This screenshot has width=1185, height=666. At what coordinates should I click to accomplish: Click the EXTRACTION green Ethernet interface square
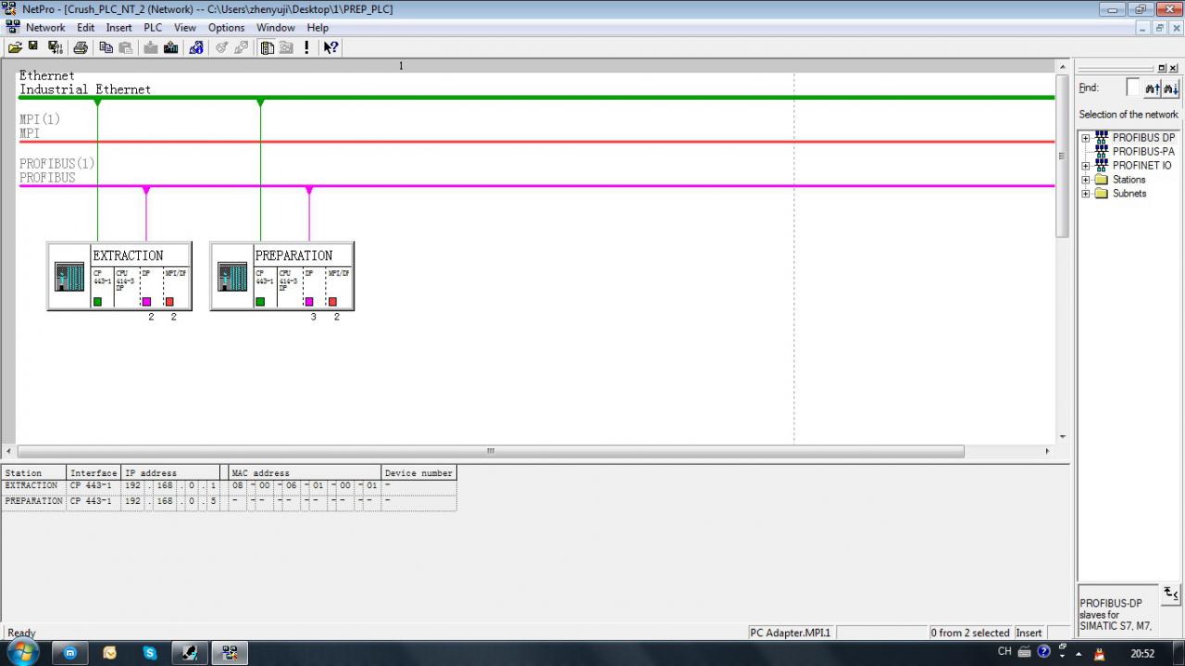(97, 301)
